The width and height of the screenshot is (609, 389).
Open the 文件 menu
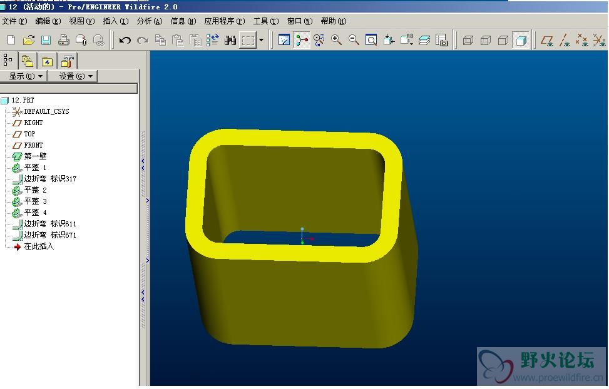(14, 21)
